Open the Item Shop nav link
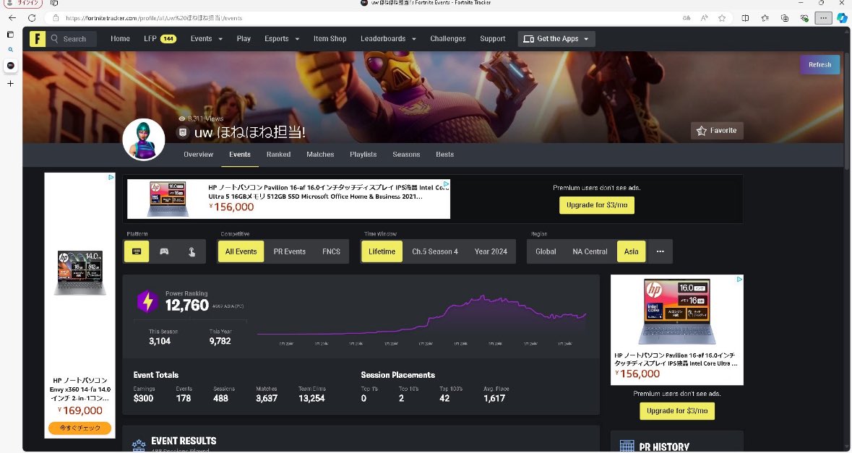852x453 pixels. tap(330, 38)
